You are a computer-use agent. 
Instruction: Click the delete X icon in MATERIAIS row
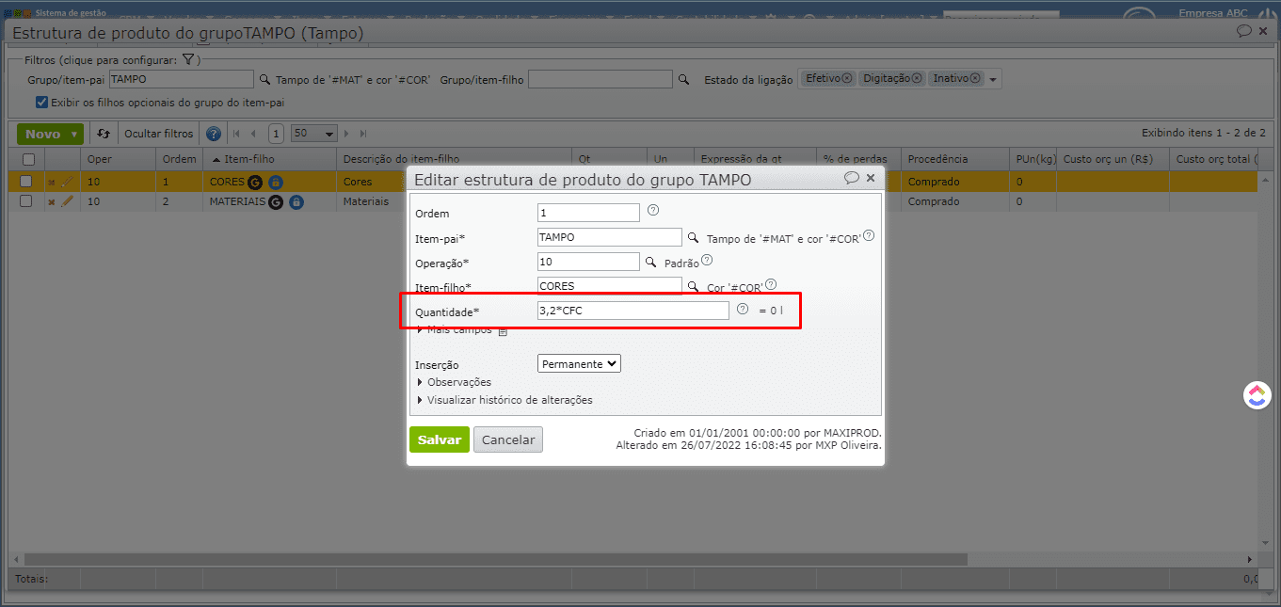click(x=52, y=201)
